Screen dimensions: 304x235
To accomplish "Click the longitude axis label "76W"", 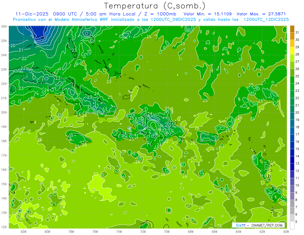I will 95,231.
